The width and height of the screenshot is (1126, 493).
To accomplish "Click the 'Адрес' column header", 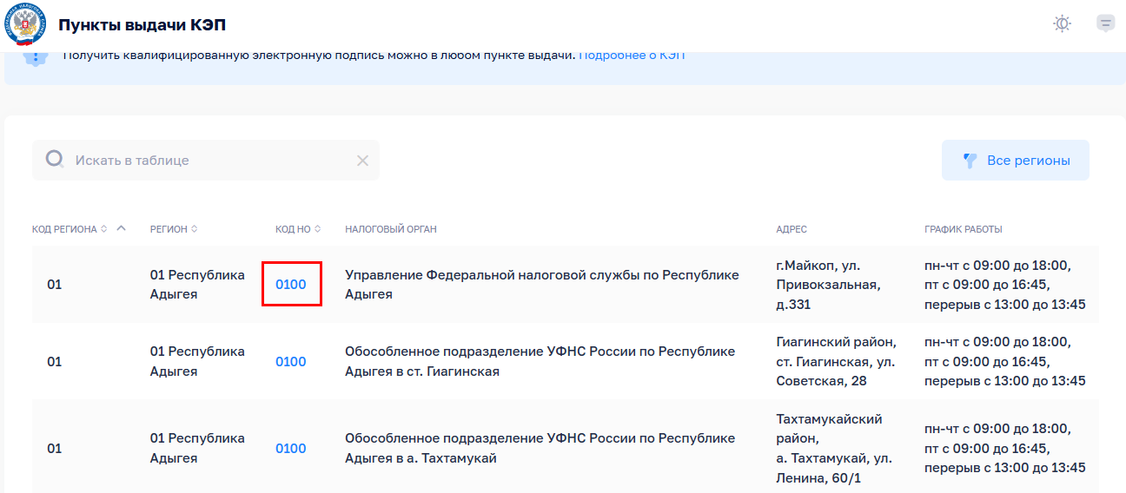I will [792, 229].
